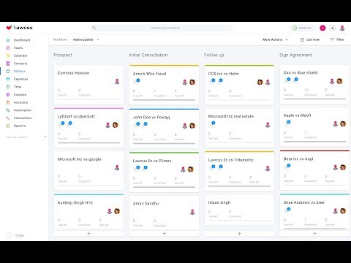Image resolution: width=351 pixels, height=263 pixels.
Task: Click the Close sidebar button
Action: click(15, 235)
